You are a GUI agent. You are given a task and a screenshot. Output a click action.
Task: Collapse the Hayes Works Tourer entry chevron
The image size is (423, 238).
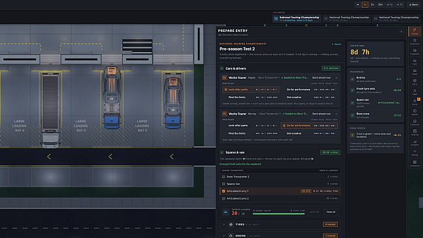336,78
